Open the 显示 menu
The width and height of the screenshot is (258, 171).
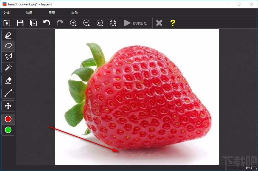pos(52,13)
